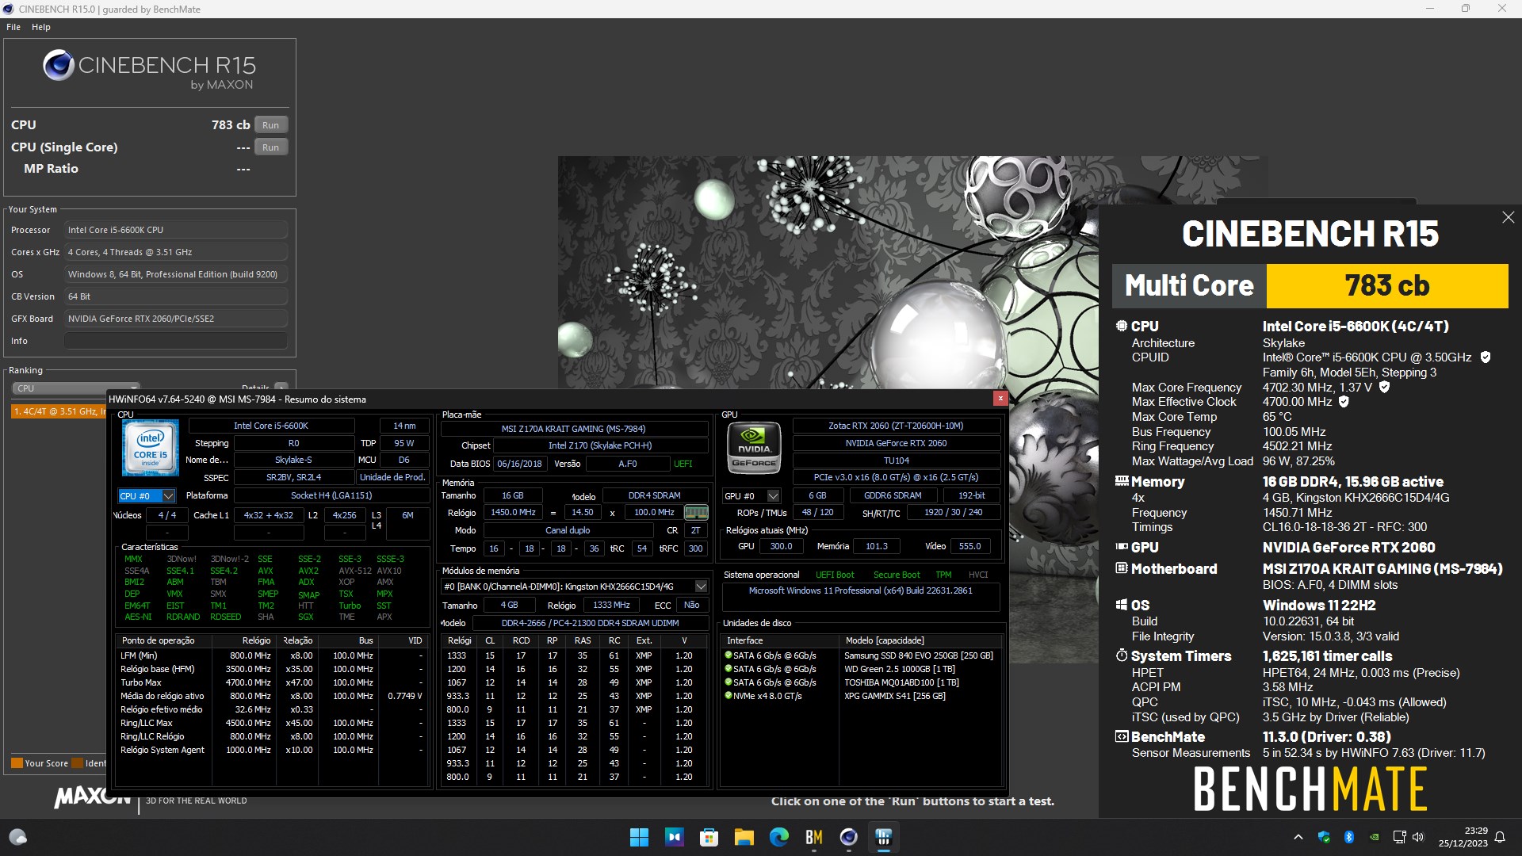Screen dimensions: 1522x856
Task: Open File Explorer from the taskbar
Action: point(744,837)
